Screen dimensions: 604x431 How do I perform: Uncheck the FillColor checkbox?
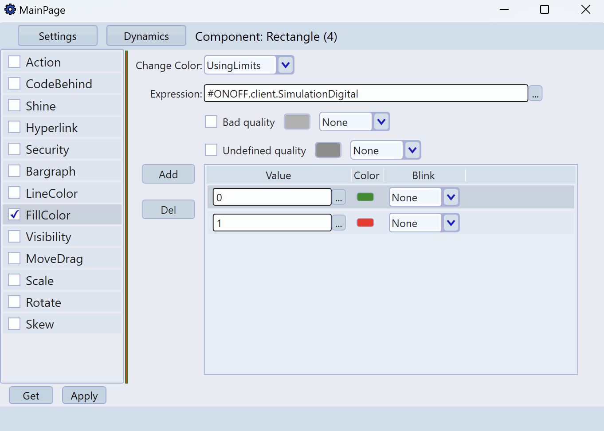click(x=14, y=215)
